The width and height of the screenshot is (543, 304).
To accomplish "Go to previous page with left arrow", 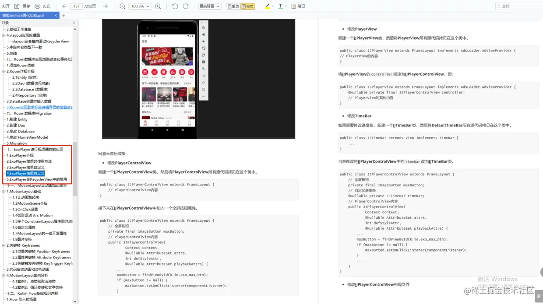I will click(64, 6).
